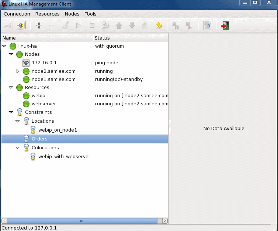Open the Nodes menu
Viewport: 278px width, 231px height.
[72, 14]
